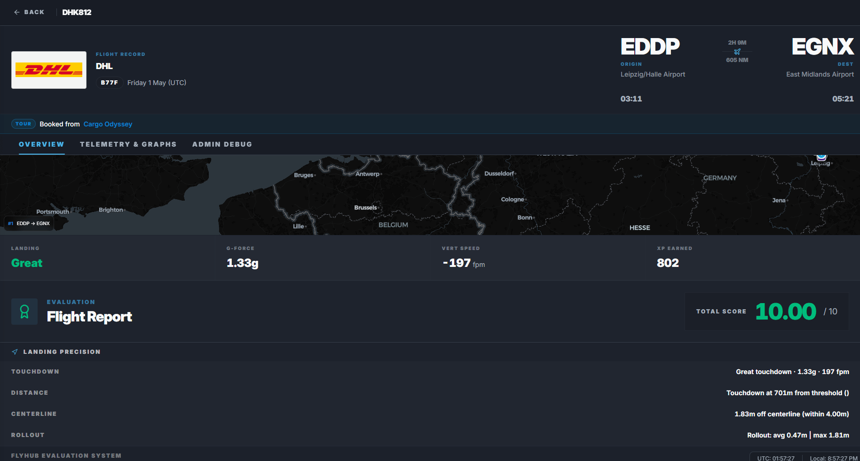This screenshot has width=860, height=461.
Task: Click 'Great touchdown · 1.33g · 197 fpm' text
Action: point(792,372)
